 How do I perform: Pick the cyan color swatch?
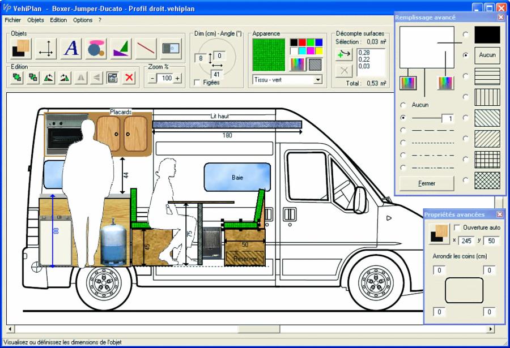(x=302, y=51)
